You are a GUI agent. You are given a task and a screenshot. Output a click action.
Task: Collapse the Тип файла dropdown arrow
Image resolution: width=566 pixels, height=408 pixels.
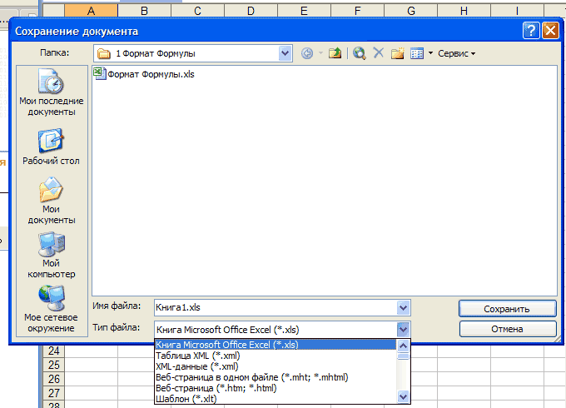coord(404,329)
